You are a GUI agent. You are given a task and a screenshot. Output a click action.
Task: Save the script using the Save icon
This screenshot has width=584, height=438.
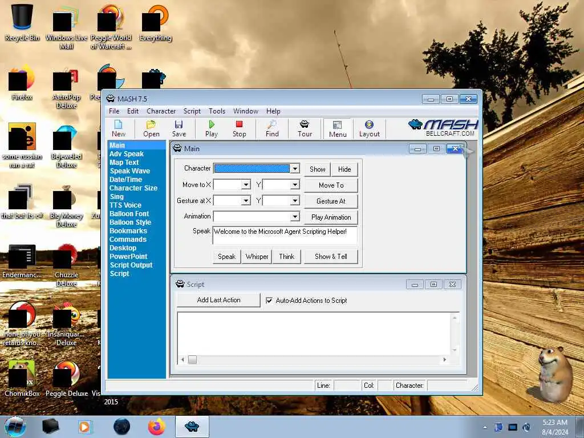(x=179, y=128)
